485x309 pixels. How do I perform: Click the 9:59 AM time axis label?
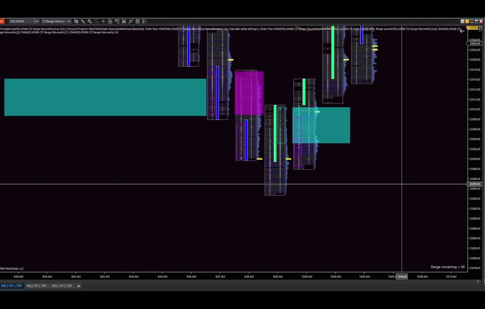[278, 276]
